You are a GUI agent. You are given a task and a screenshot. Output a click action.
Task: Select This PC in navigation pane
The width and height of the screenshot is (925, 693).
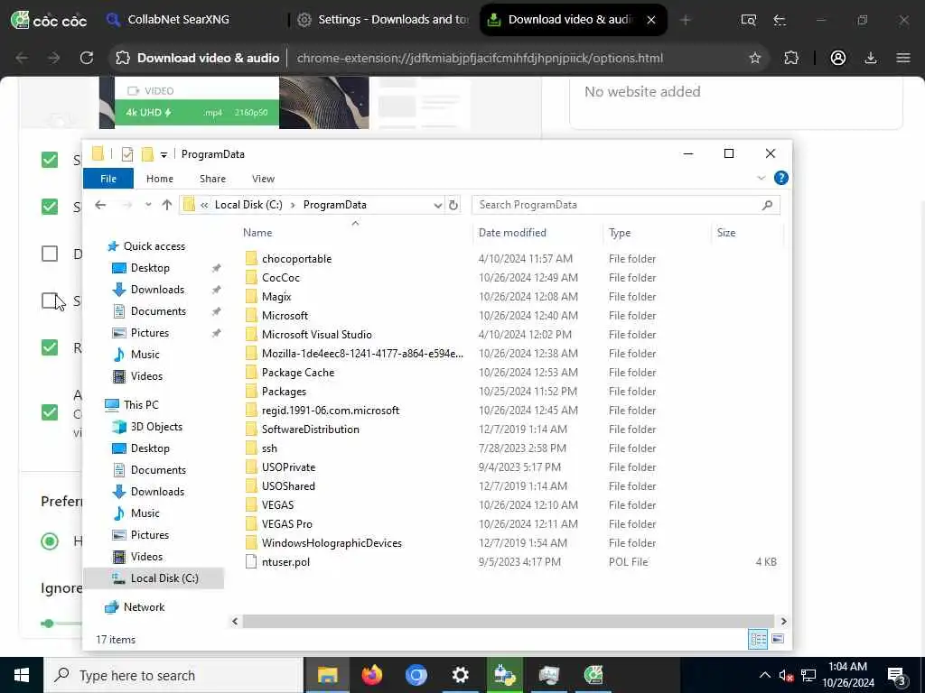click(141, 405)
